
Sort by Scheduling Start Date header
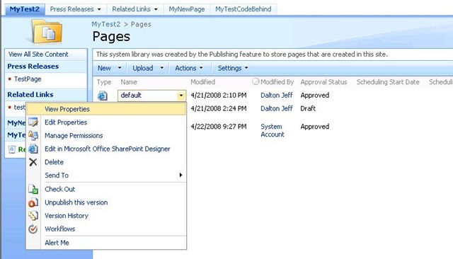coord(388,82)
